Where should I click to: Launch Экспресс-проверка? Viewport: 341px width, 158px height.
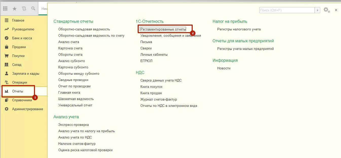[74, 125]
